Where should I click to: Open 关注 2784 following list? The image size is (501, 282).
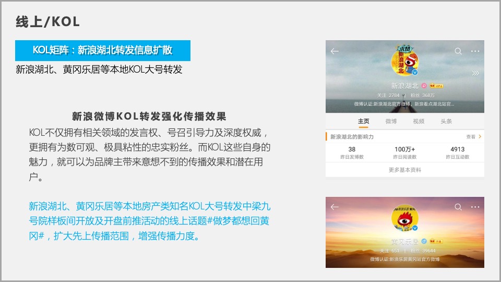click(x=388, y=95)
